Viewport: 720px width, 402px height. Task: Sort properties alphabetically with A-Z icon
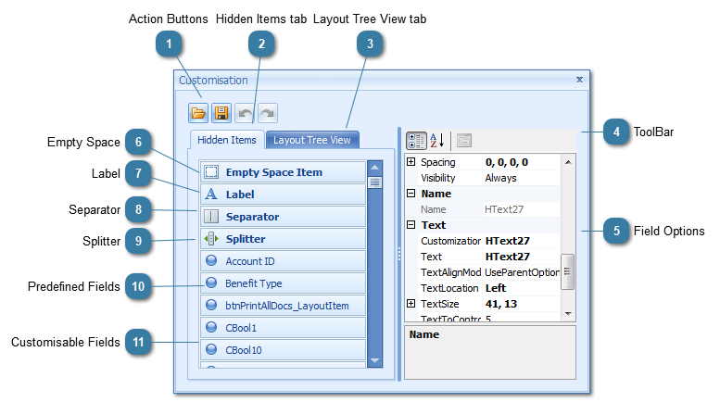(x=437, y=141)
